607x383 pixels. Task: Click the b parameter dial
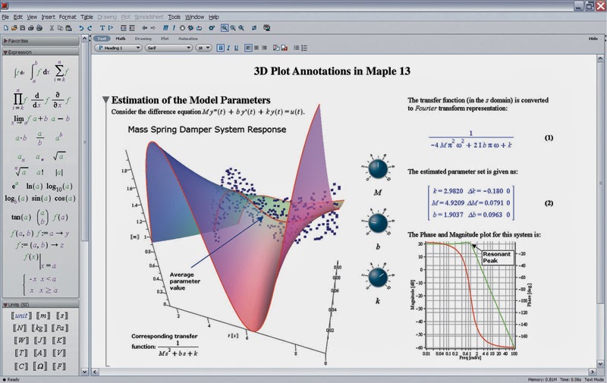pyautogui.click(x=378, y=223)
